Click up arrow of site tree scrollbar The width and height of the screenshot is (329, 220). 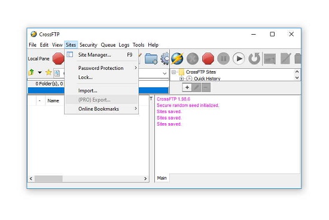297,72
